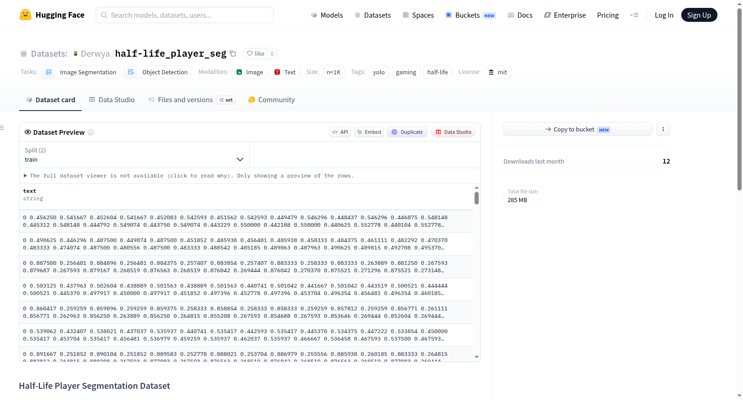Click the Copy to bucket button
This screenshot has height=400, width=743.
click(x=578, y=129)
